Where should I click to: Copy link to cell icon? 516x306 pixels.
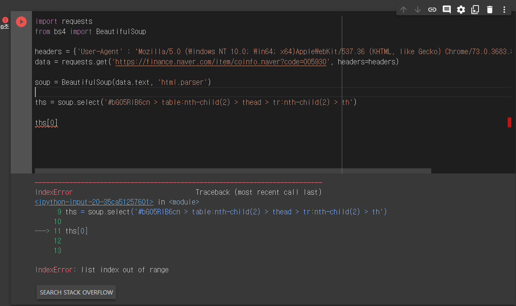tap(432, 9)
